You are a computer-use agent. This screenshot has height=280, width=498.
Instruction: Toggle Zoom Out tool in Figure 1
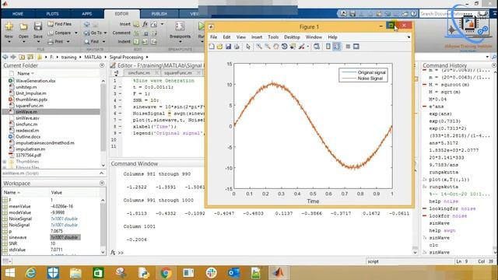(268, 47)
